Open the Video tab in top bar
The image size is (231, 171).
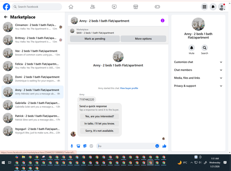(114, 7)
